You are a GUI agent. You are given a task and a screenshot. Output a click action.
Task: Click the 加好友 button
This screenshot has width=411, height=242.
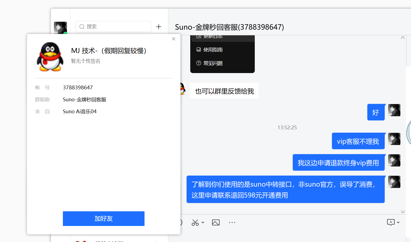coord(104,219)
